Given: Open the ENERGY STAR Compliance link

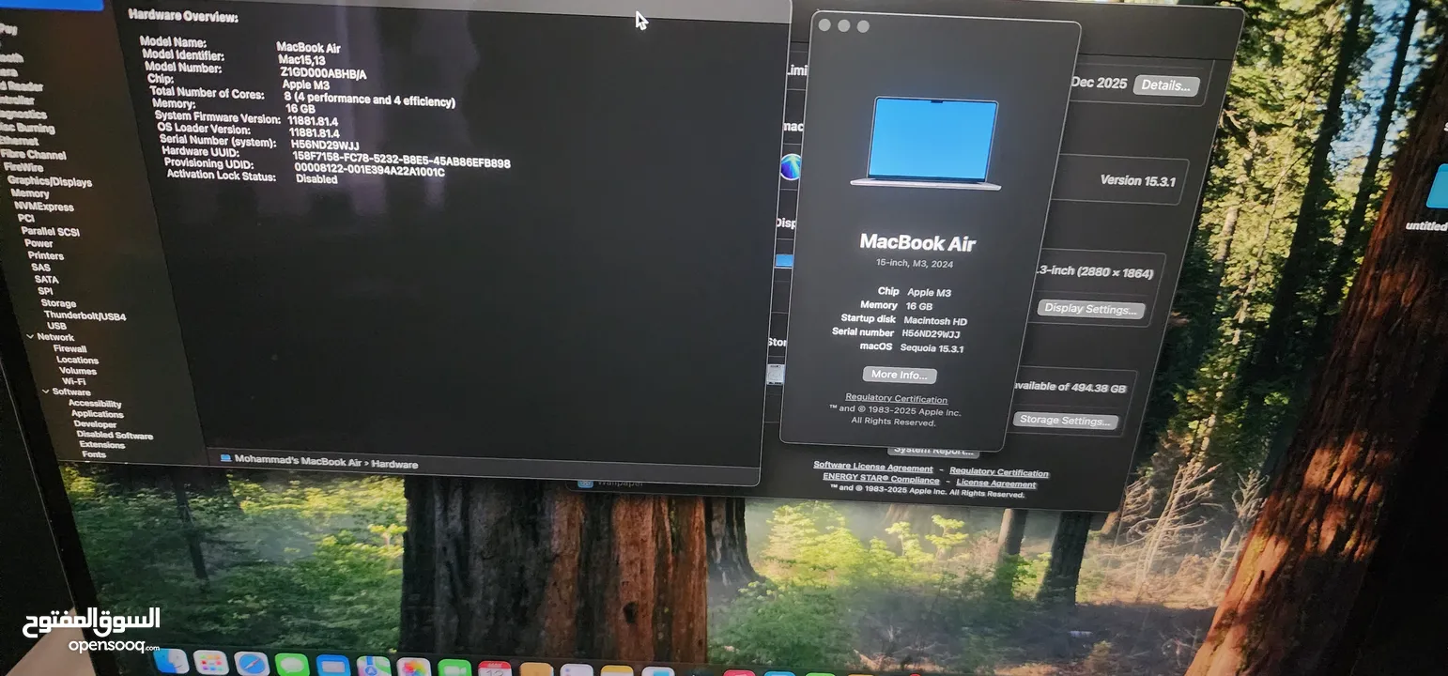Looking at the screenshot, I should click(881, 478).
